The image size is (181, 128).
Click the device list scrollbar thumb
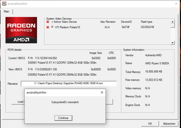tap(172, 26)
